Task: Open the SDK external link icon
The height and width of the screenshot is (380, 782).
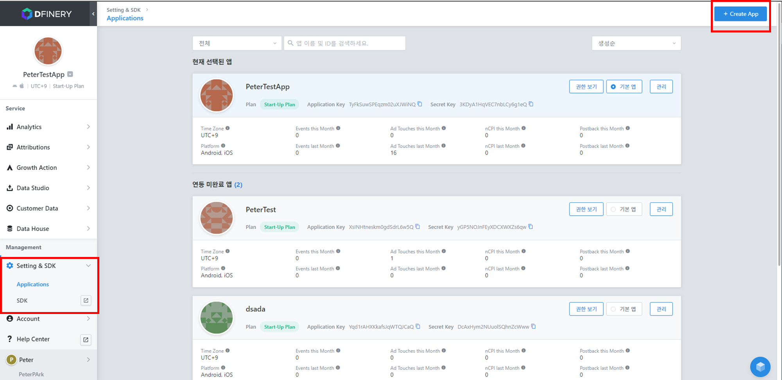Action: coord(86,300)
